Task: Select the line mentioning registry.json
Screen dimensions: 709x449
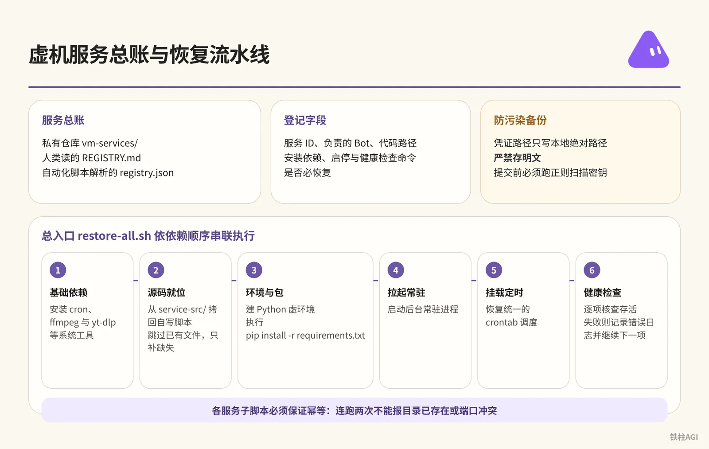Action: (108, 172)
